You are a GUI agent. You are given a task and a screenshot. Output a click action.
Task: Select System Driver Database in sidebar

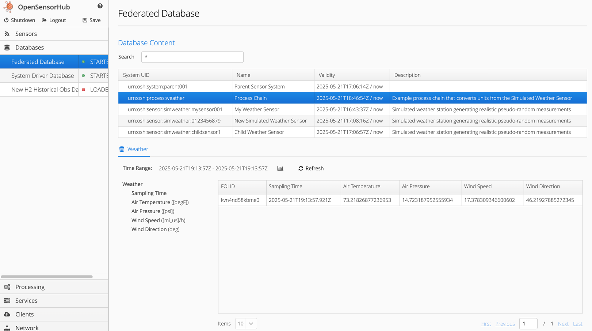point(42,76)
